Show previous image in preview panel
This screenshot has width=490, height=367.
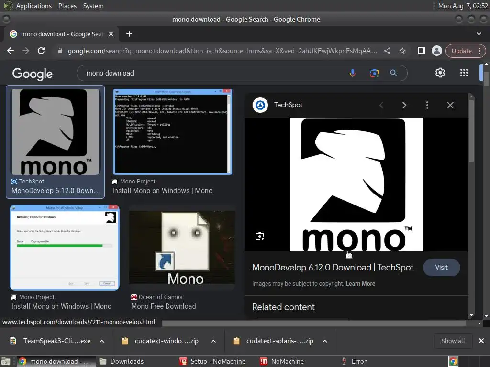[381, 105]
